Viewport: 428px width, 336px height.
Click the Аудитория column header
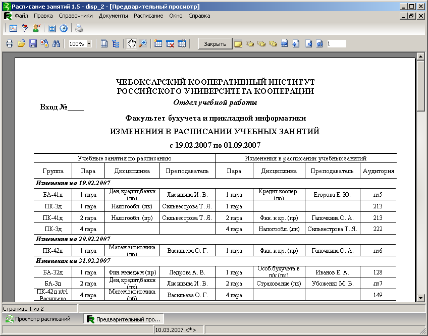pyautogui.click(x=379, y=171)
